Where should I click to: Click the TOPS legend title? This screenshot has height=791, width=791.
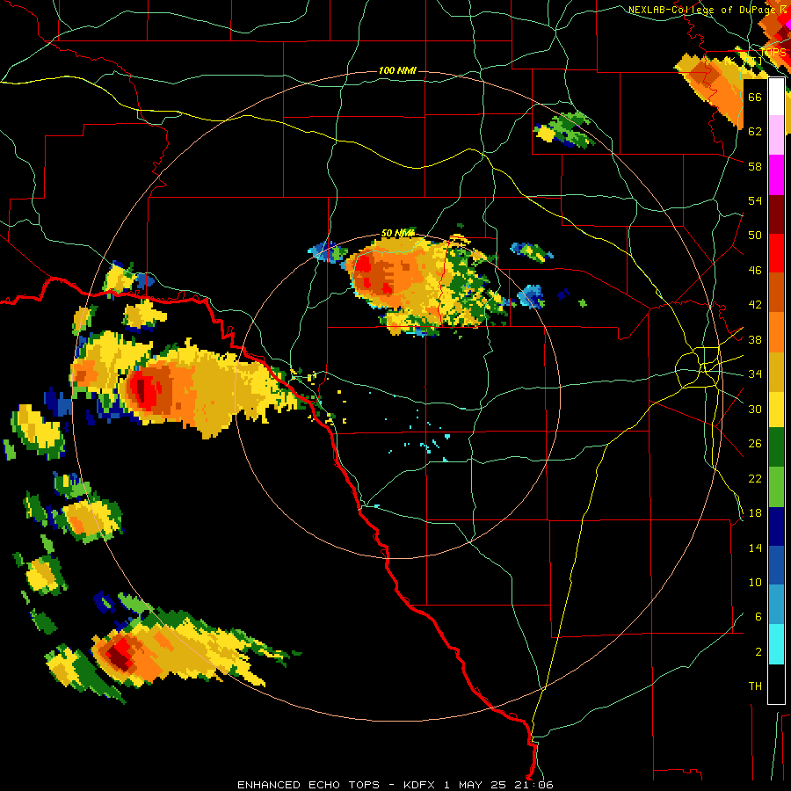tap(773, 53)
